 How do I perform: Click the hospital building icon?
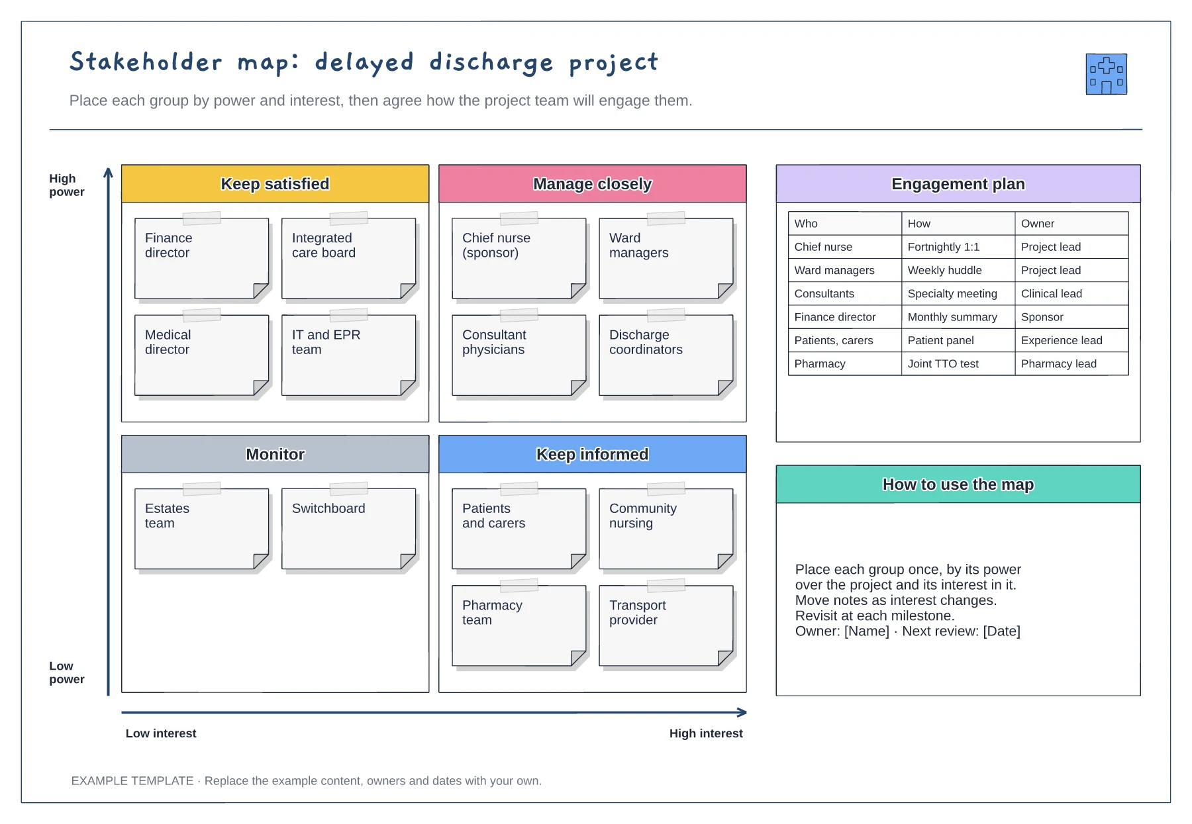(x=1106, y=74)
